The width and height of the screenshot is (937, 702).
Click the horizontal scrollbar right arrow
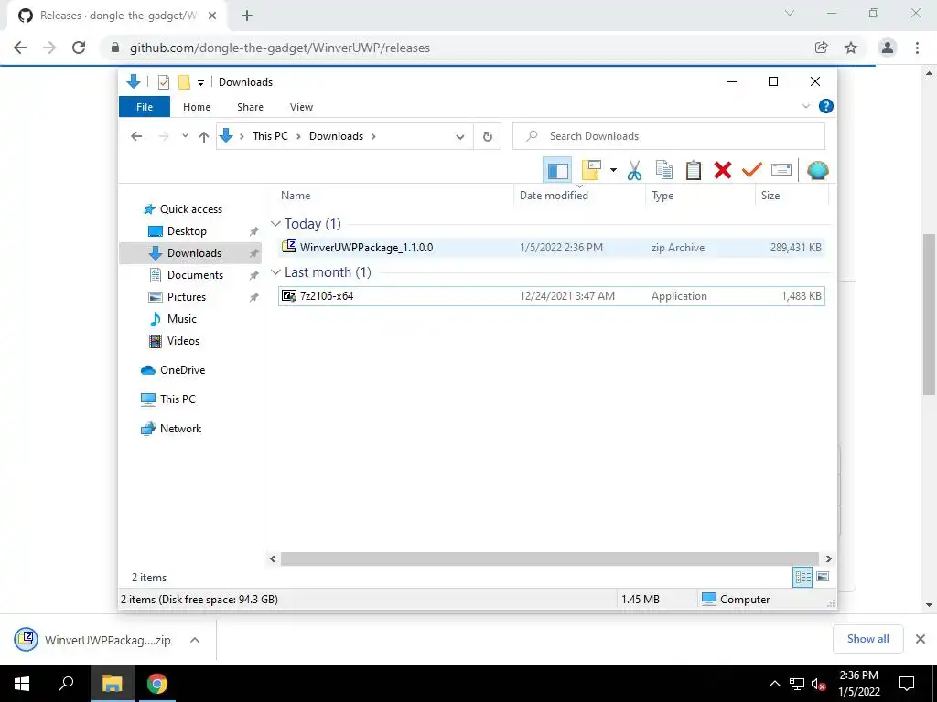coord(828,558)
